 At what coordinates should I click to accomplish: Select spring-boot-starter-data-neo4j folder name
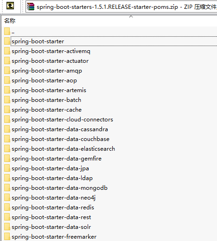[x=53, y=198]
